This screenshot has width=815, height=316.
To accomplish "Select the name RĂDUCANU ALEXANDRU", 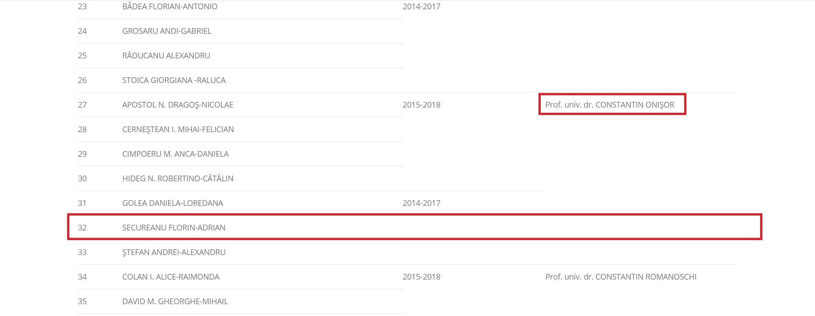I will coord(166,56).
